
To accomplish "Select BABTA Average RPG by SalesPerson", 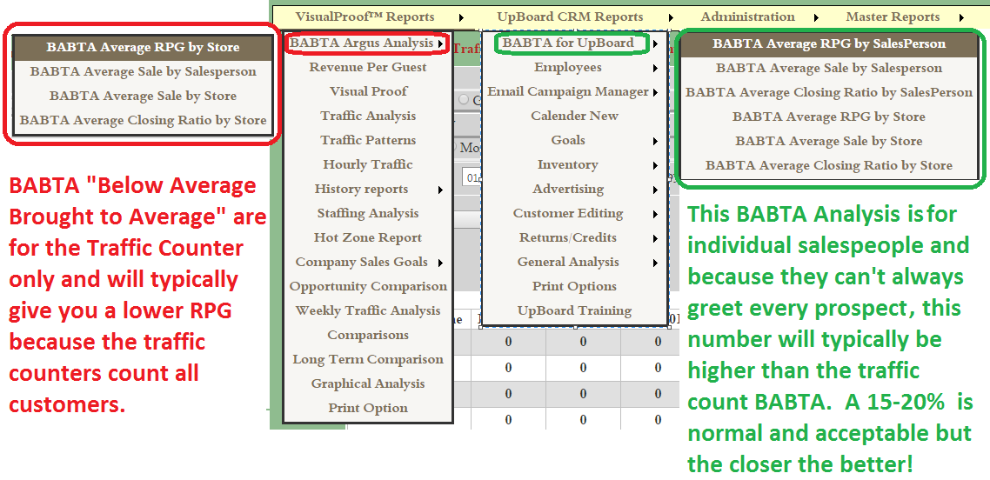I will (829, 44).
